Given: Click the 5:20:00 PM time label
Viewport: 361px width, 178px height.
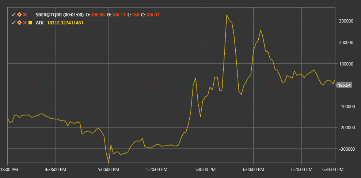Looking at the screenshot, I should pyautogui.click(x=157, y=170).
